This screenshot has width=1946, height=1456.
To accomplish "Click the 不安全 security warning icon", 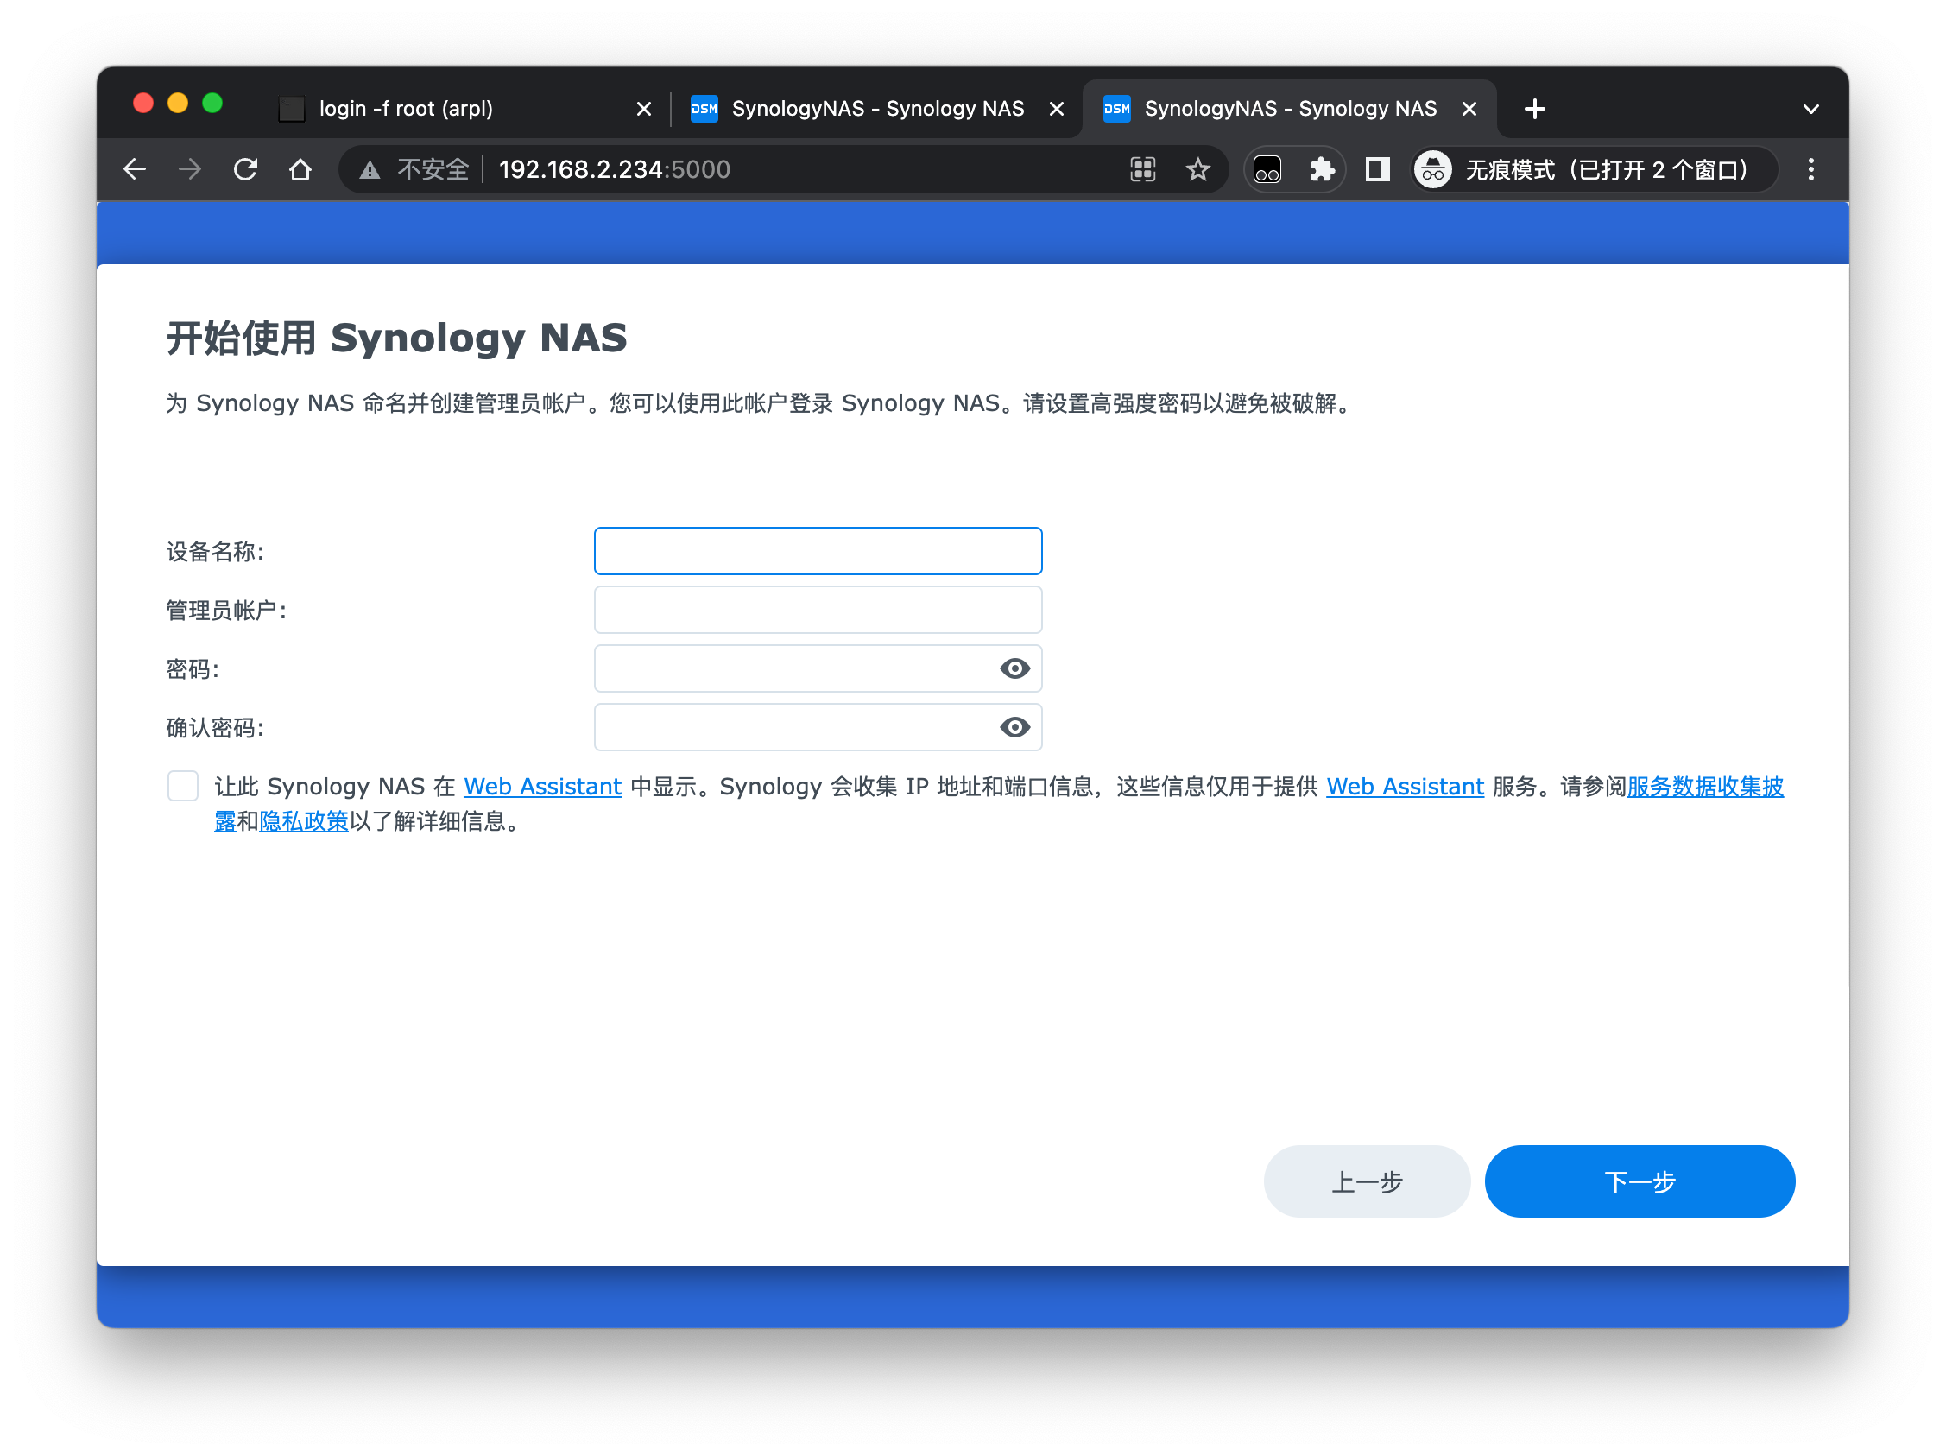I will coord(370,170).
